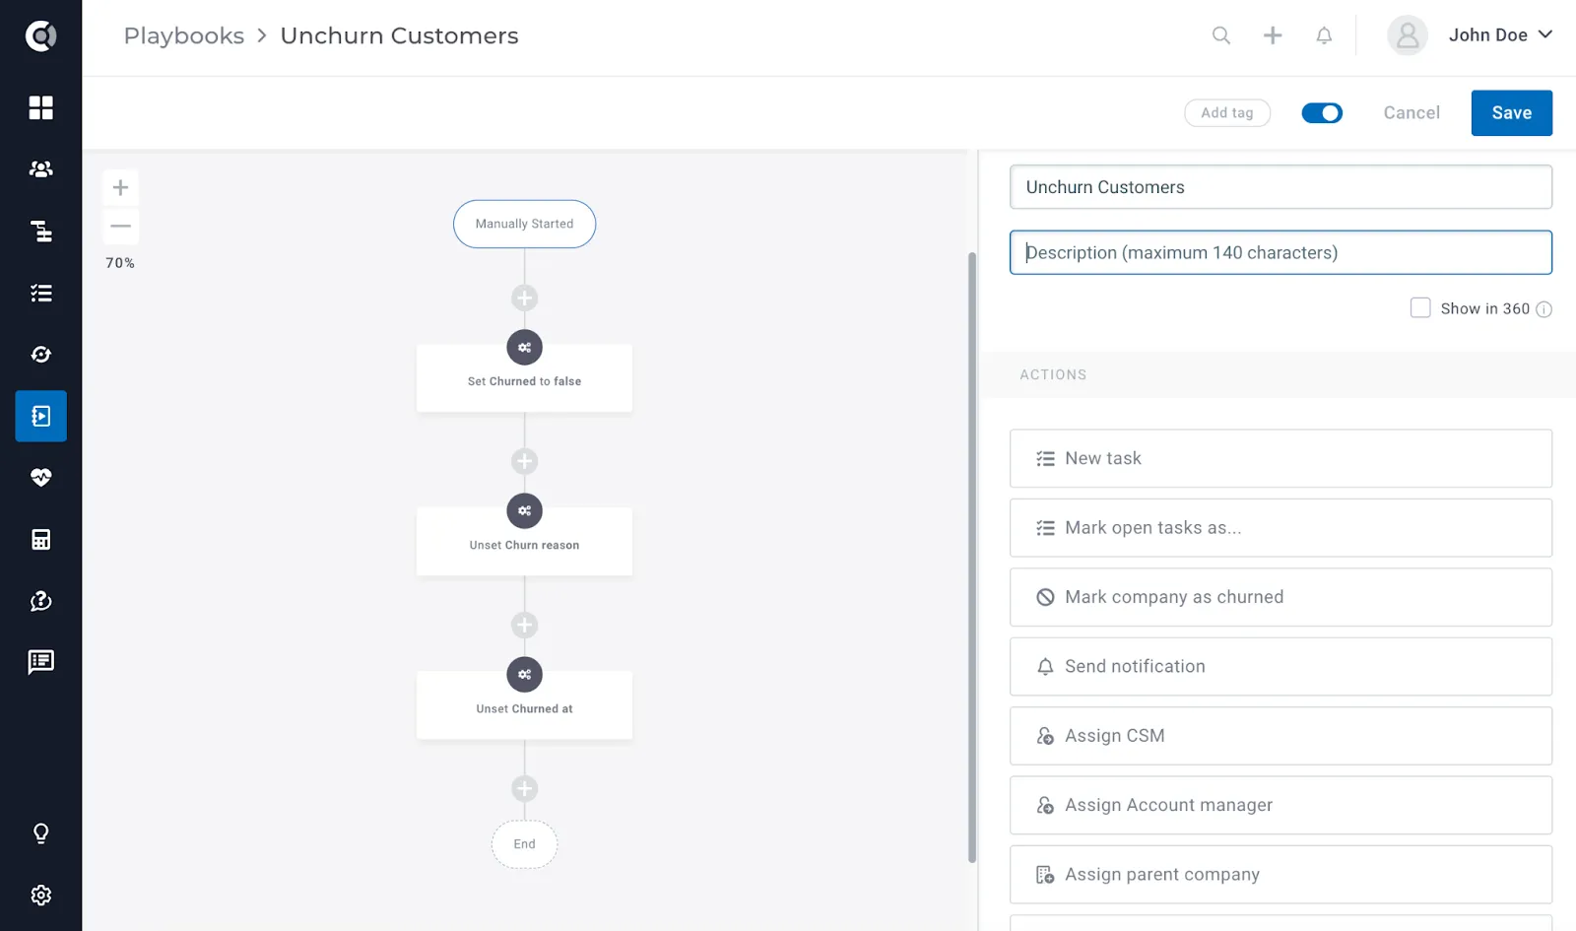
Task: Select the Unset Churn reason step
Action: coord(524,542)
